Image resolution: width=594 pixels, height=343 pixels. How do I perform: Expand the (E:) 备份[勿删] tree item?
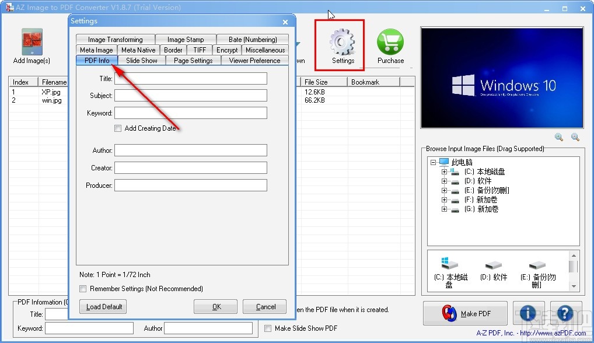pos(443,190)
